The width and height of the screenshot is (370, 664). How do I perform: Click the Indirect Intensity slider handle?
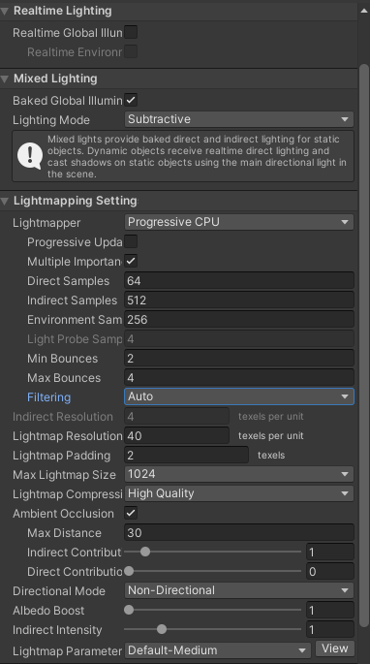click(162, 630)
